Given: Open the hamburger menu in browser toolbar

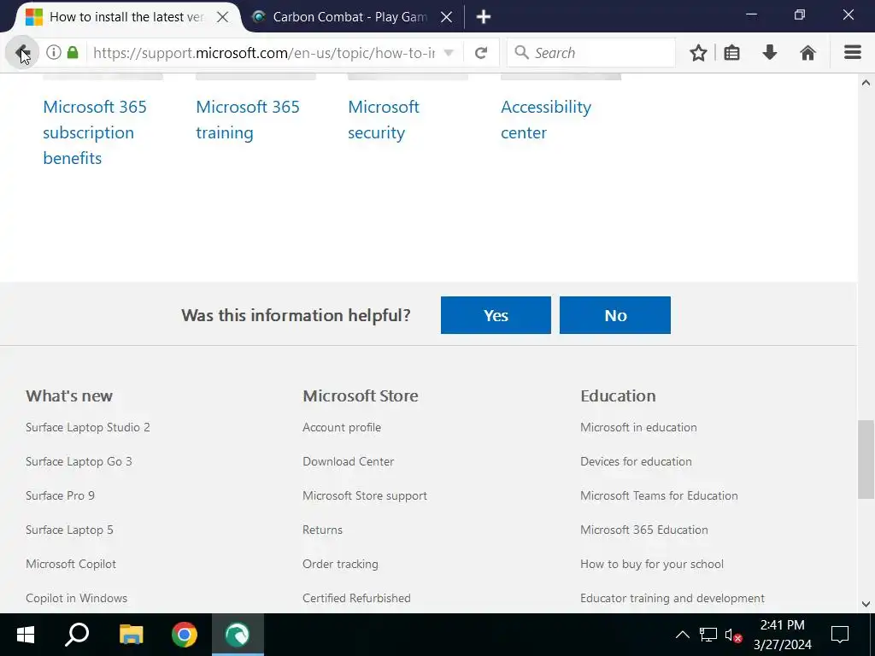Looking at the screenshot, I should tap(853, 53).
